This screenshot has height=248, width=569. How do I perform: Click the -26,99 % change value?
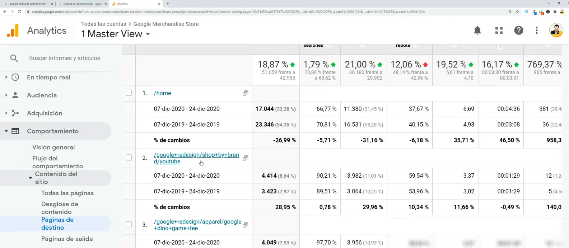tap(284, 140)
